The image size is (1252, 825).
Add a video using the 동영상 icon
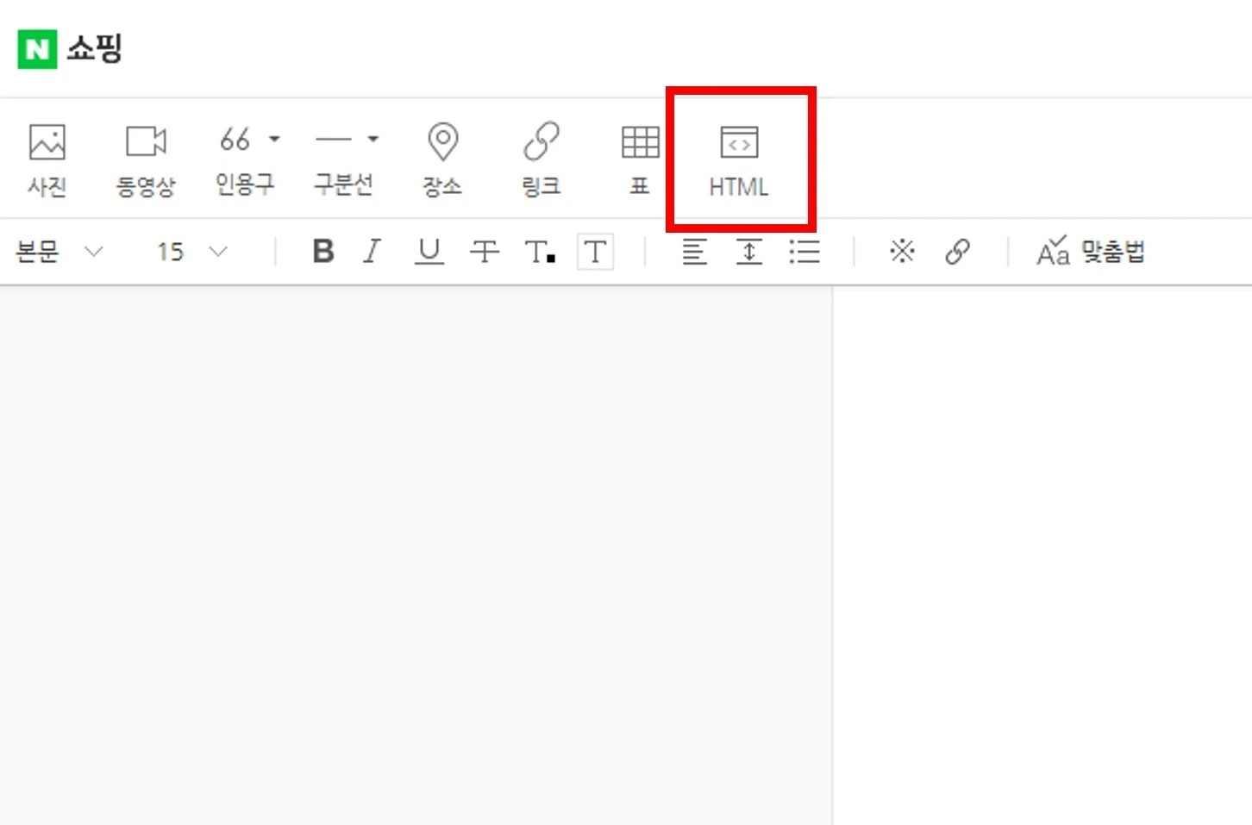click(x=145, y=159)
